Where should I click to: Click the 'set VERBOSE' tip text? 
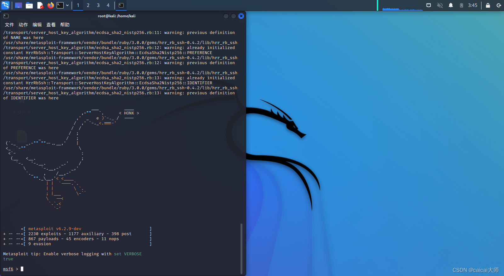coord(128,254)
